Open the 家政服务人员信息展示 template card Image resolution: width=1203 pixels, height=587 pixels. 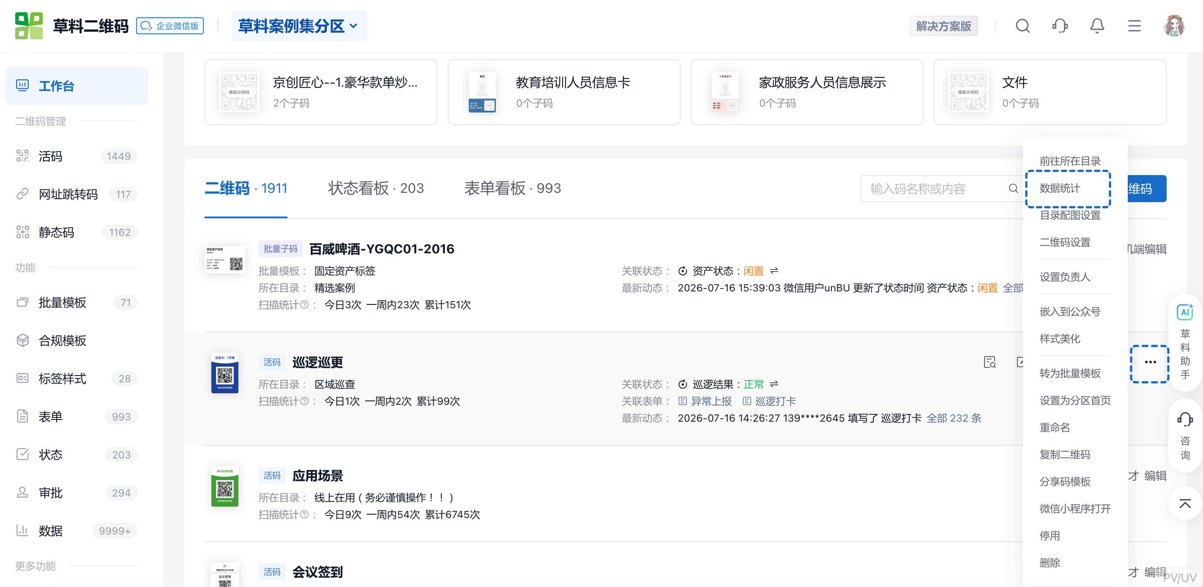point(807,92)
